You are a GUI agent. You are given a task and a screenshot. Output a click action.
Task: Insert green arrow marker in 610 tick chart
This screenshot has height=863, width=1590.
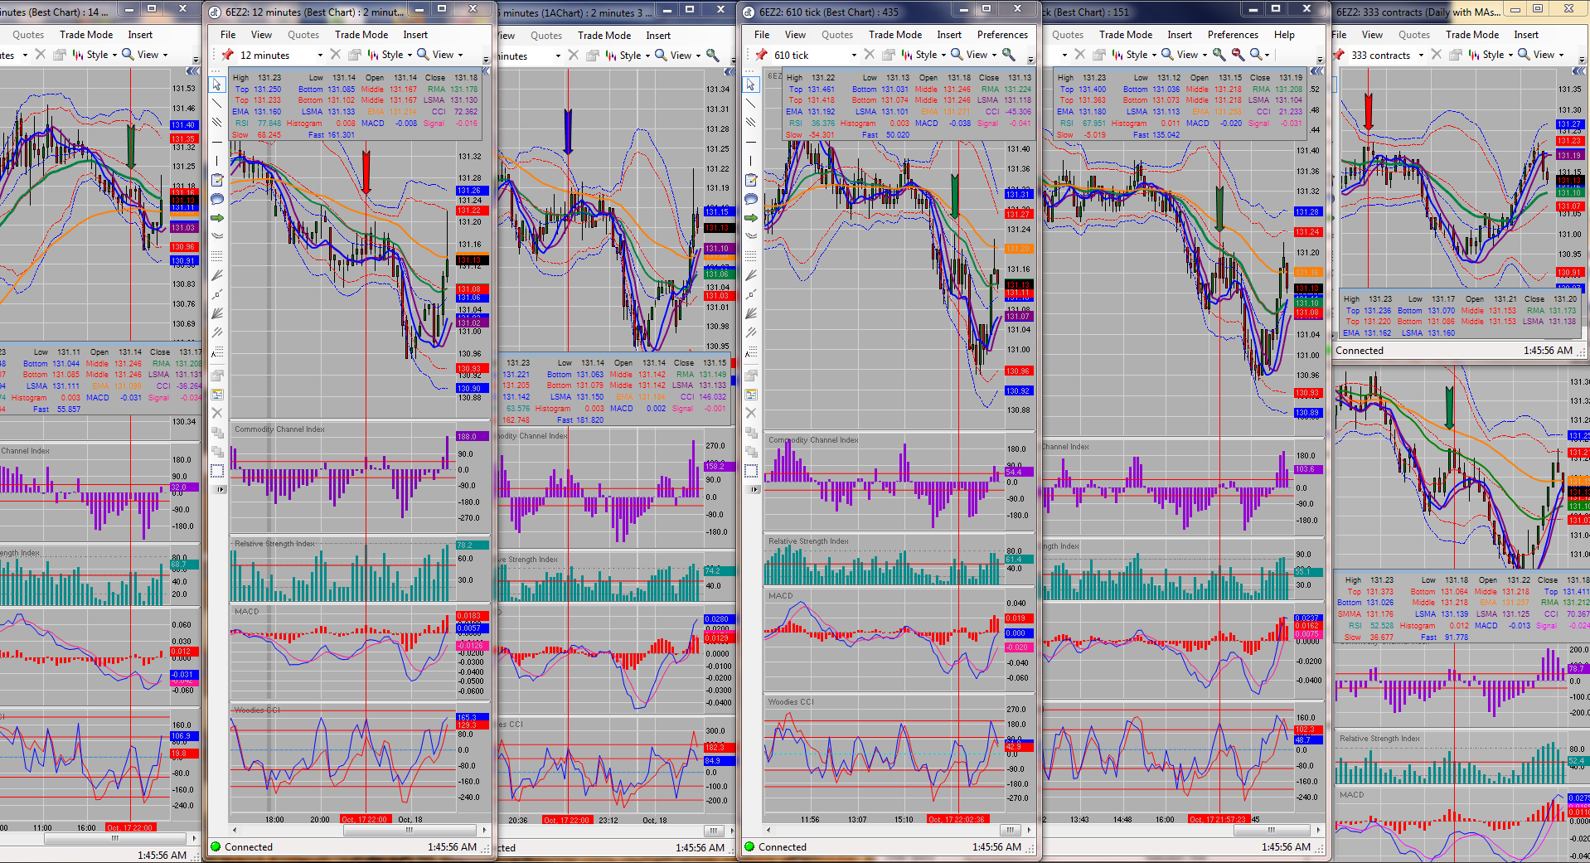coord(751,218)
